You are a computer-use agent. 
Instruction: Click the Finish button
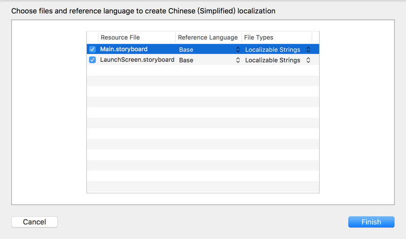tap(371, 222)
